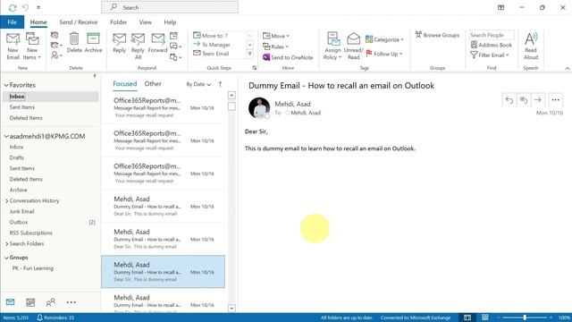Open the Calendar view icon

tap(30, 302)
